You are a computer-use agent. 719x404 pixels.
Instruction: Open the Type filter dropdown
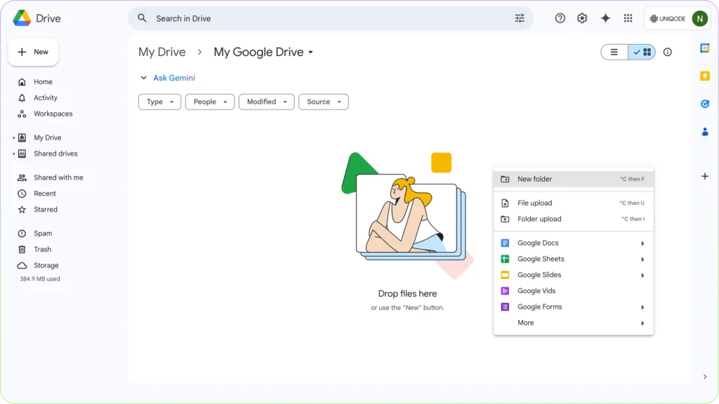click(x=159, y=102)
